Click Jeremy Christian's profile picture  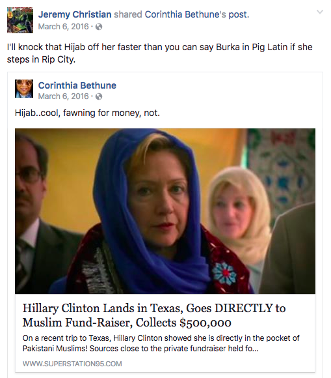pyautogui.click(x=20, y=20)
